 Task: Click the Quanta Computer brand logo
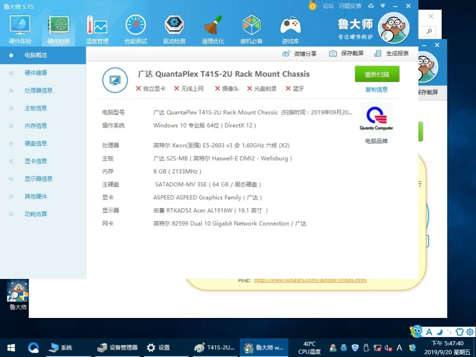tap(377, 119)
